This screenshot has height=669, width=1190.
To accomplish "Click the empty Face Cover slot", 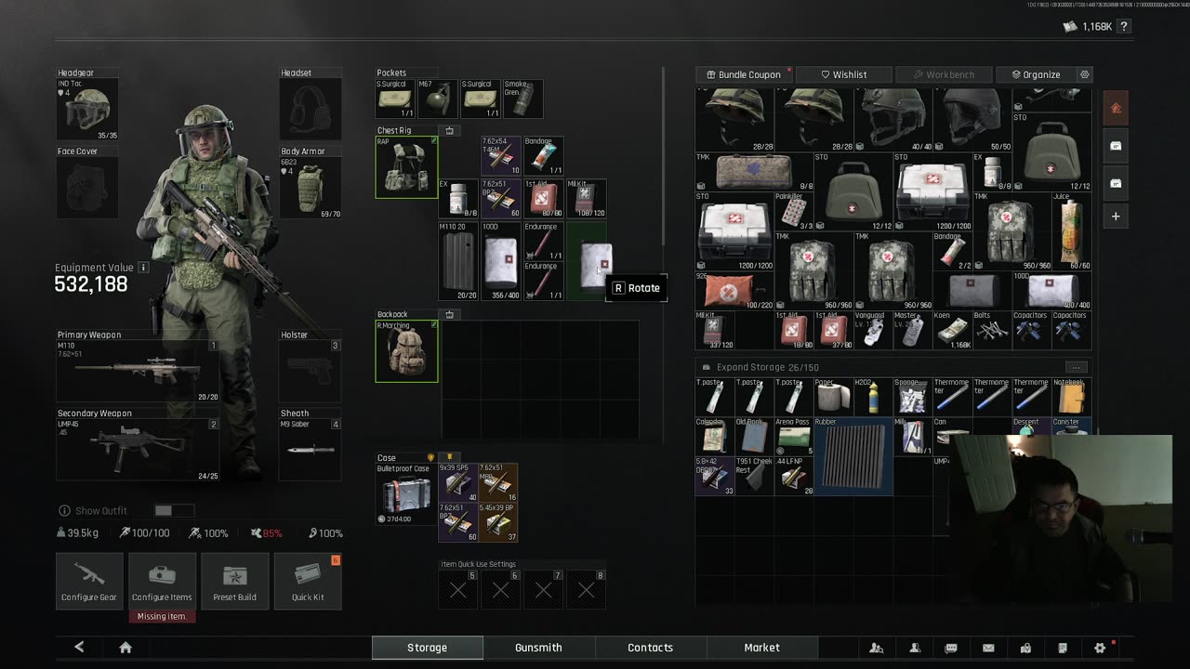I will [x=87, y=188].
